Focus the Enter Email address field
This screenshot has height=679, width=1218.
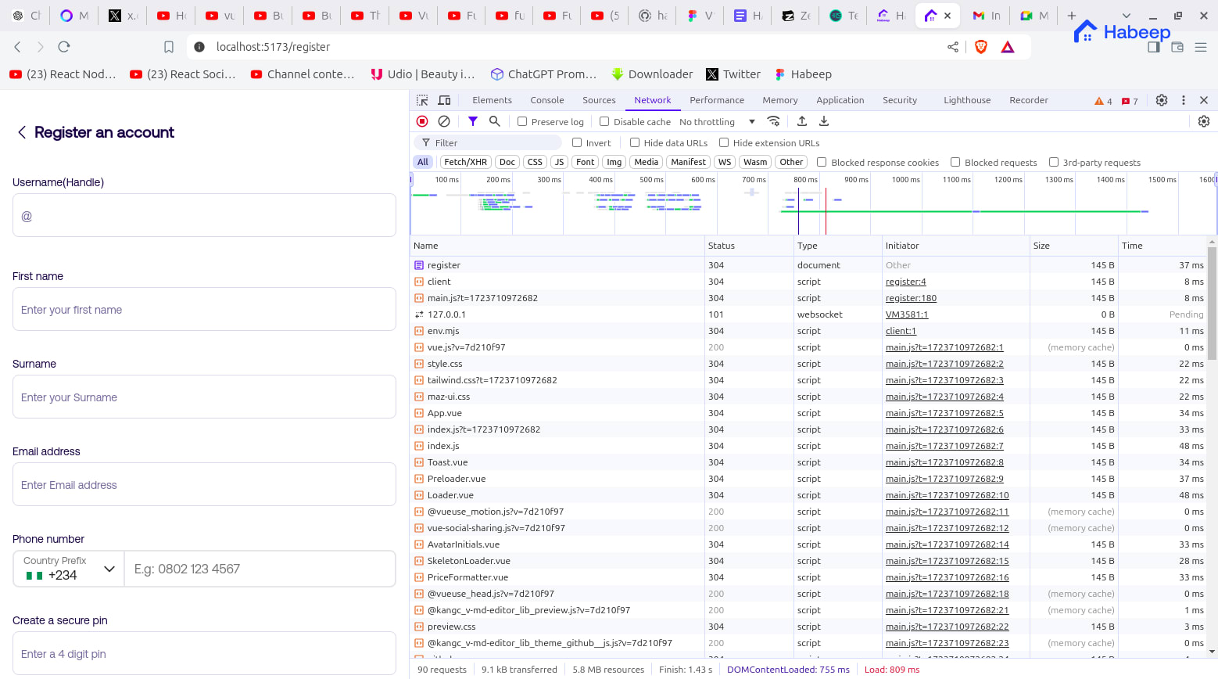click(x=204, y=485)
